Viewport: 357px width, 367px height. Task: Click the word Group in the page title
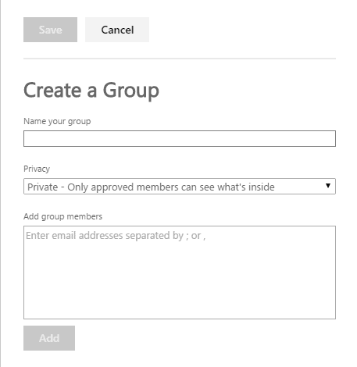click(130, 91)
